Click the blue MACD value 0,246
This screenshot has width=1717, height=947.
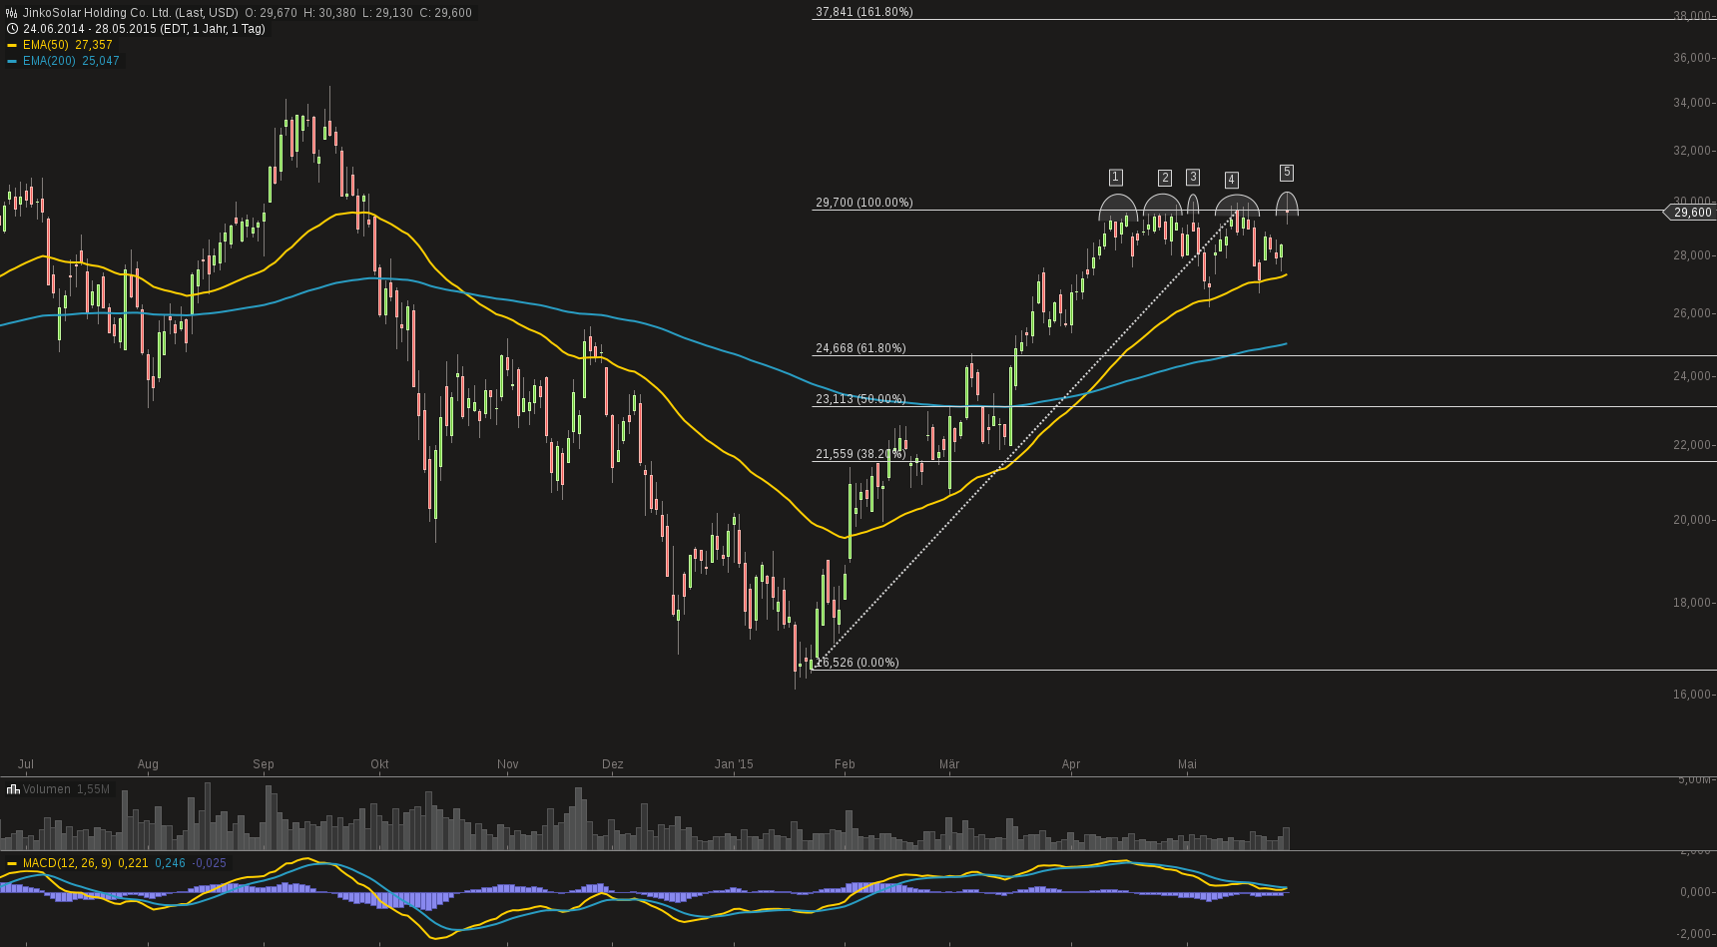pos(169,863)
